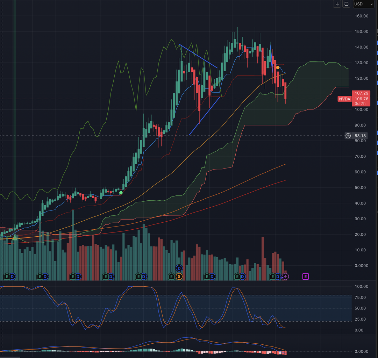Viewport: 378px width, 358px height.
Task: Click the green dot near the 50.00 level
Action: tap(121, 193)
